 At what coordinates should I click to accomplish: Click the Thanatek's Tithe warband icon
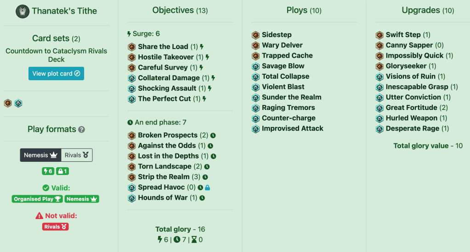point(23,11)
